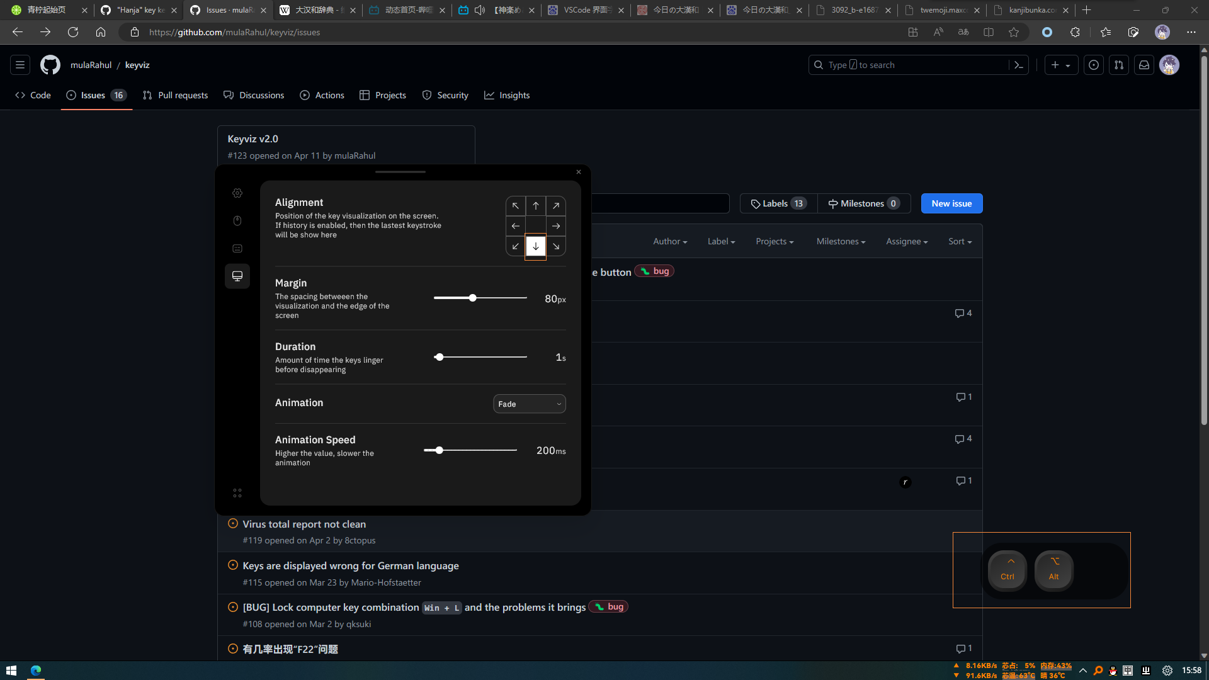Click the grid icon at sidebar bottom
1209x680 pixels.
(x=237, y=492)
